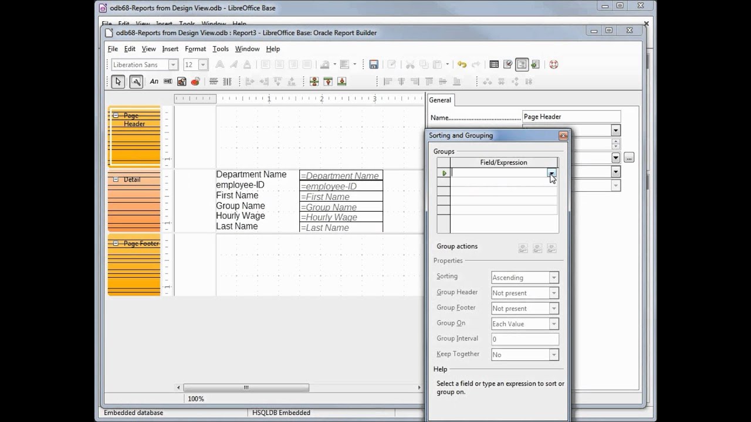Open the Group On 'Each Value' dropdown

pos(553,324)
